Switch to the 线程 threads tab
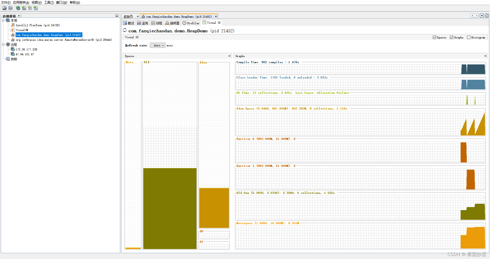The width and height of the screenshot is (490, 259). pos(157,23)
